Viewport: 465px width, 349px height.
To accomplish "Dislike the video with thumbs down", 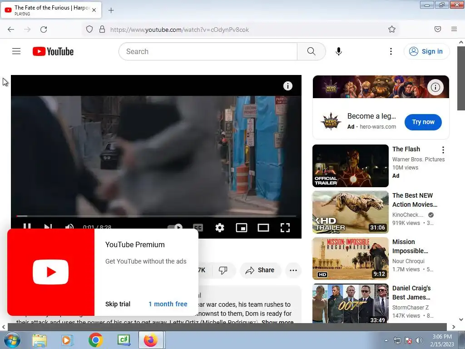I will [223, 270].
